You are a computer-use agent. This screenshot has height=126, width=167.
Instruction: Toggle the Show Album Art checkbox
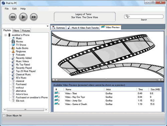(x=4, y=115)
